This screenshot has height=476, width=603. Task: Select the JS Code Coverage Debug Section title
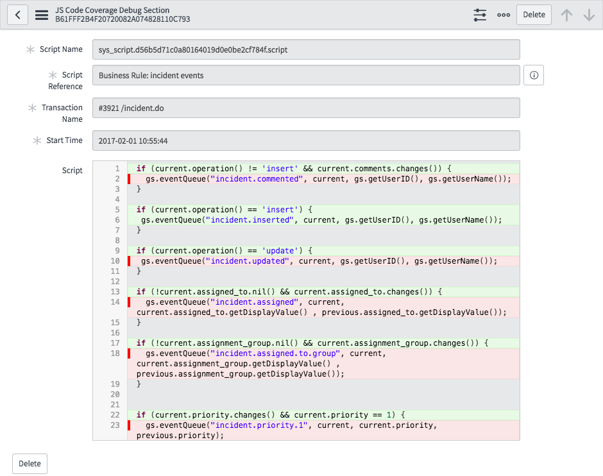coord(112,10)
